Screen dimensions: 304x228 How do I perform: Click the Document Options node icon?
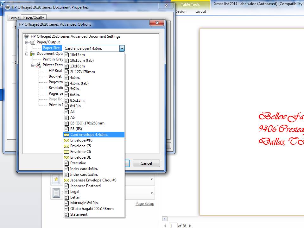point(33,54)
